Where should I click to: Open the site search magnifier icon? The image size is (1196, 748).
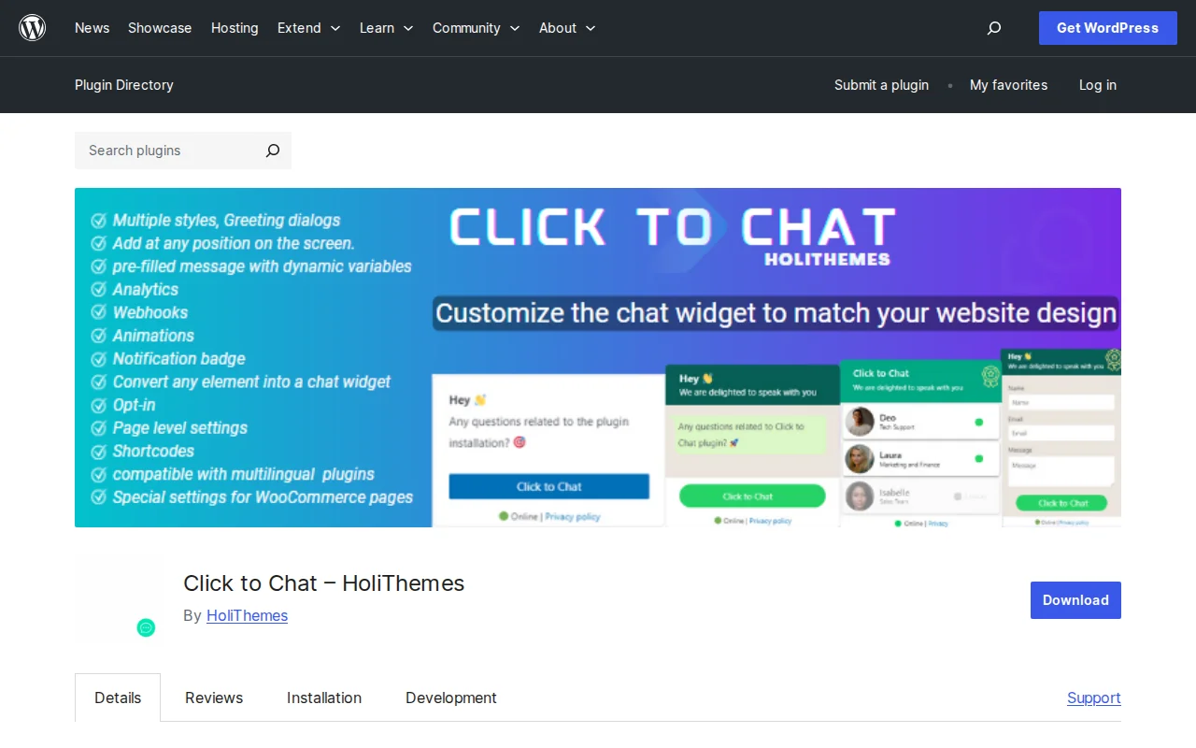993,28
